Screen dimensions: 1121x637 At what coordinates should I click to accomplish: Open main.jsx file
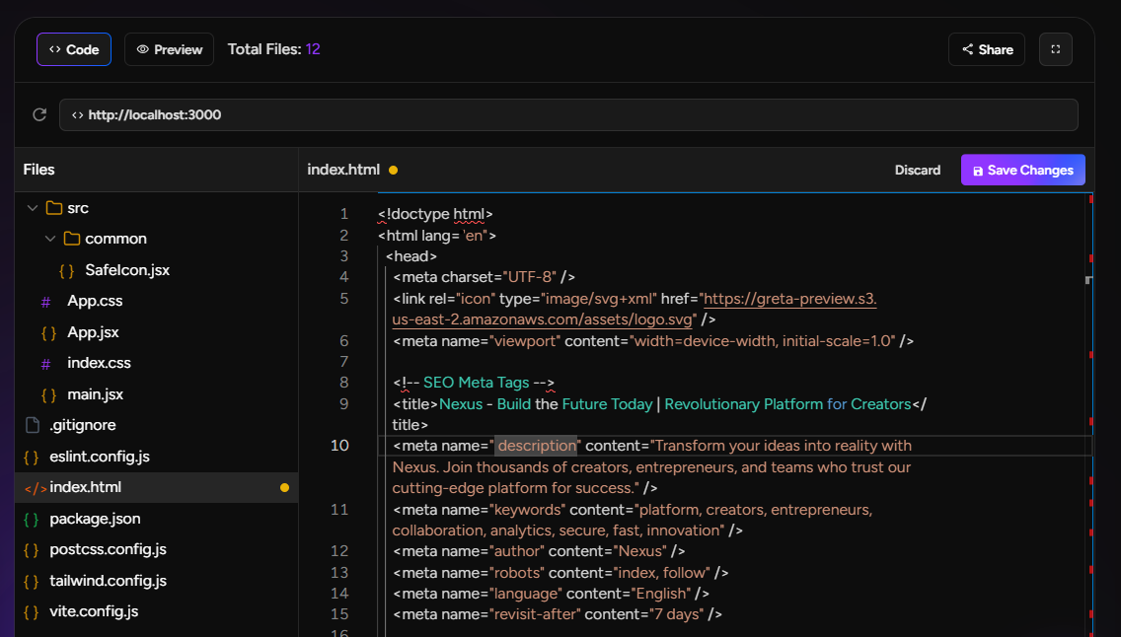(x=95, y=394)
